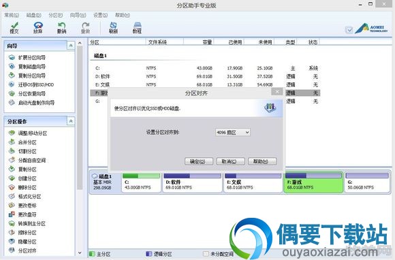Click 取消 button in dialog

coord(230,161)
